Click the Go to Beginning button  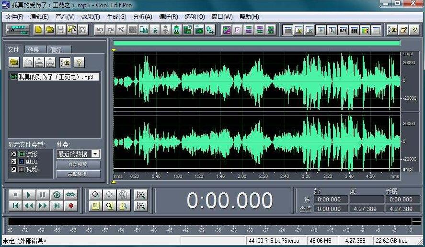(x=15, y=206)
